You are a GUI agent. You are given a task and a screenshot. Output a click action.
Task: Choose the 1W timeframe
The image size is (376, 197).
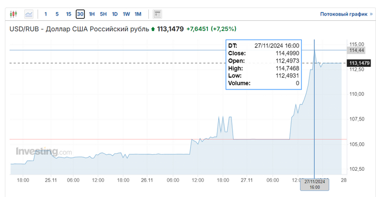(126, 14)
